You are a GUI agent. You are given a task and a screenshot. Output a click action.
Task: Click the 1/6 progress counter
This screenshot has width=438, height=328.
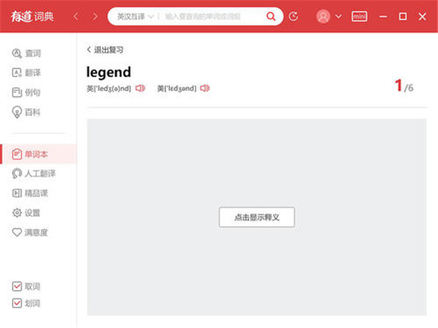click(x=404, y=85)
